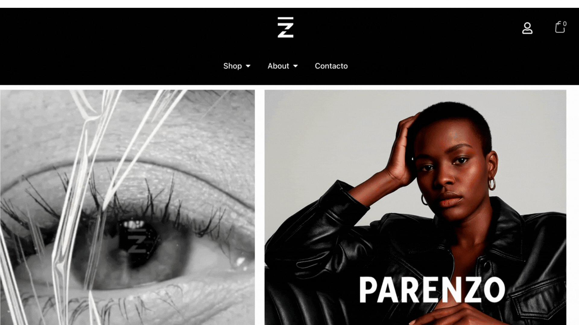Click the cart item count badge
Viewport: 579px width, 325px height.
coord(565,23)
